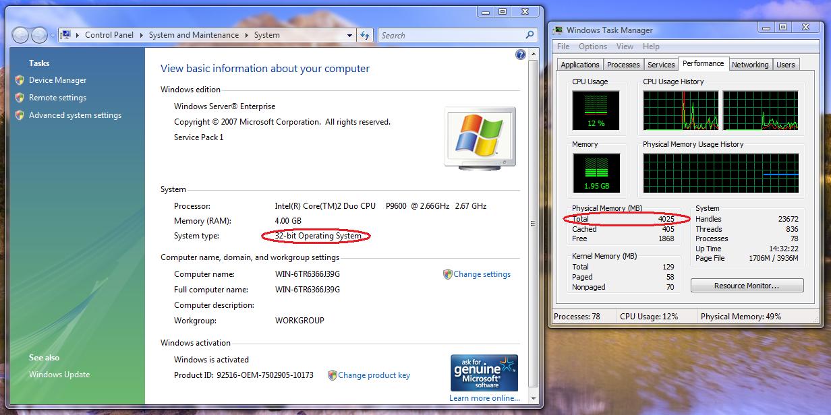This screenshot has height=415, width=831.
Task: Select the text Windows Server® Enterprise
Action: point(225,106)
